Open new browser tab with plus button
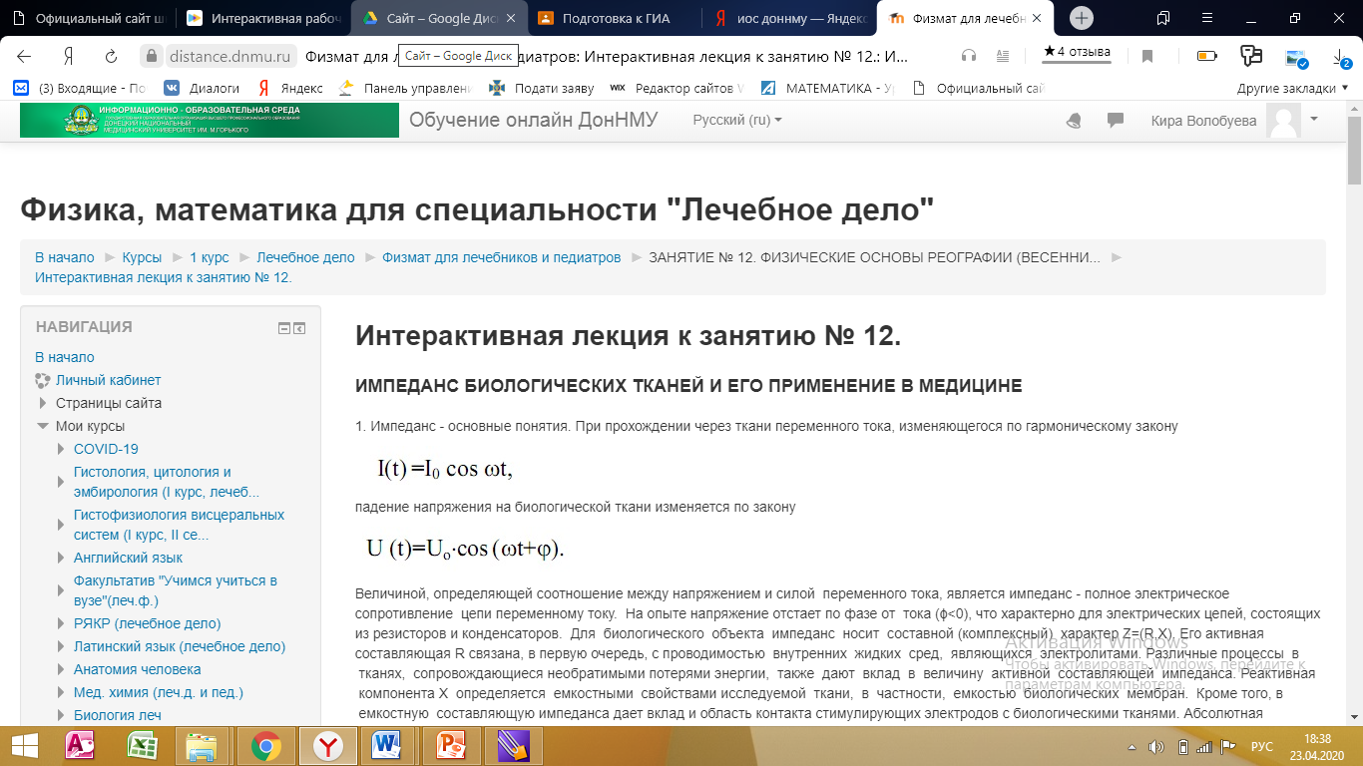 point(1082,18)
